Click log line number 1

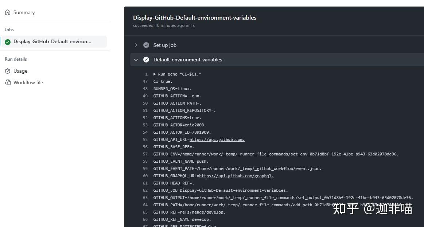click(146, 74)
